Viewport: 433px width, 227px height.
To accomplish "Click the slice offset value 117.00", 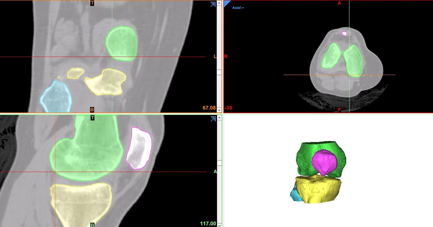I will (208, 223).
